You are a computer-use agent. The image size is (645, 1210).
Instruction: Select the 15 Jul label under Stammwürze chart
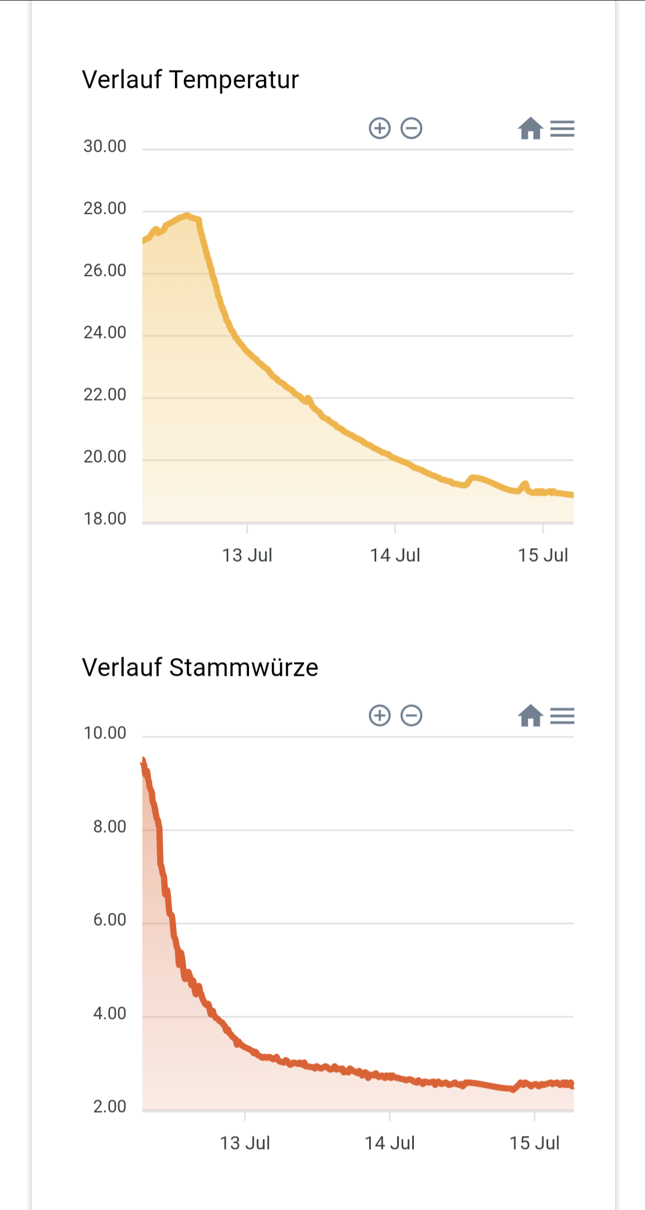pos(535,1143)
